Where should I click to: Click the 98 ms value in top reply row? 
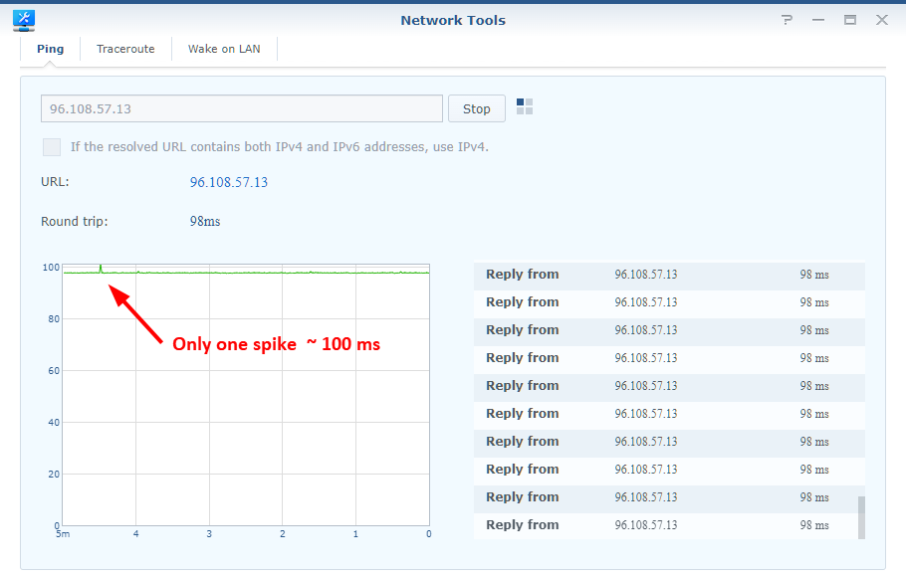(814, 274)
